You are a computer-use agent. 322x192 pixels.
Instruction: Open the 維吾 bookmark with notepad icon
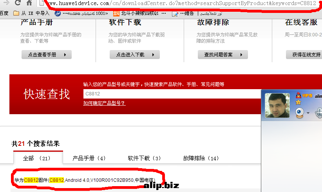[x=183, y=14]
